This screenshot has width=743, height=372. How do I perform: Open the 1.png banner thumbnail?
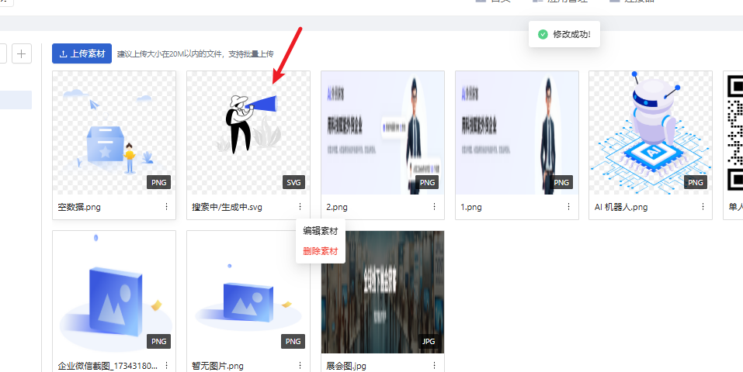[516, 133]
